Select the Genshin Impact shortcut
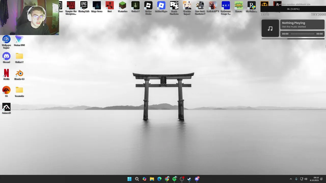The width and height of the screenshot is (326, 183). tap(187, 8)
